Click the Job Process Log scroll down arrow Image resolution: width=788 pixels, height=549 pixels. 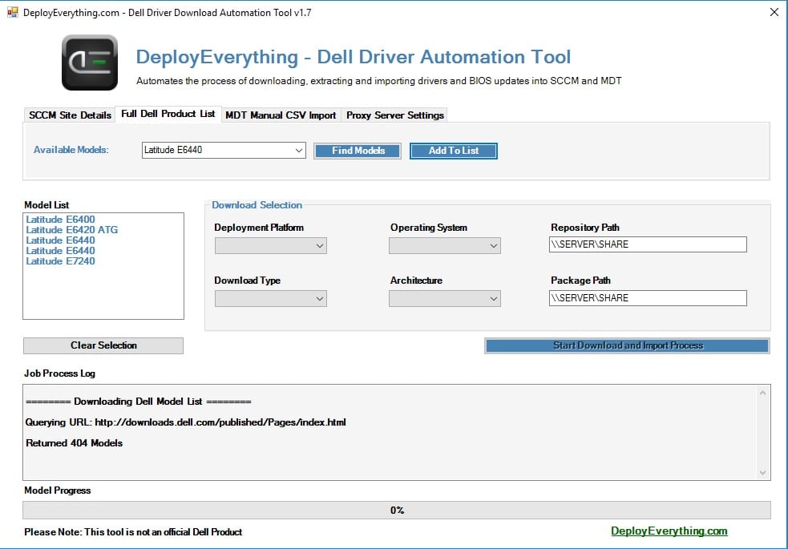click(x=762, y=473)
